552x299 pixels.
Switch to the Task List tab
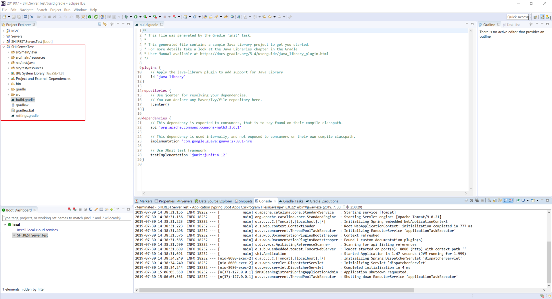pyautogui.click(x=511, y=25)
